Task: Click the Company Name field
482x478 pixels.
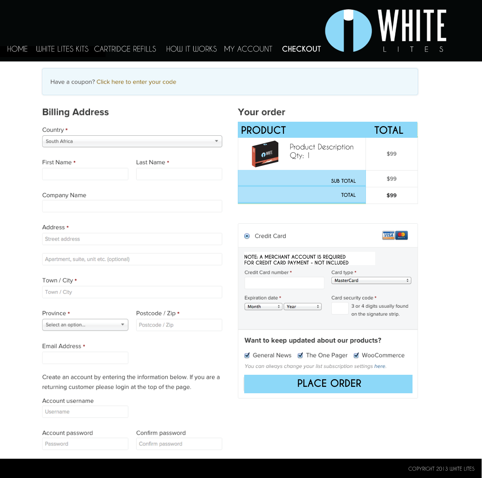Action: (x=132, y=206)
